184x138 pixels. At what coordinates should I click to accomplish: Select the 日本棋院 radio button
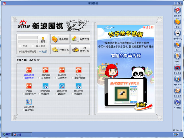coord(23,110)
